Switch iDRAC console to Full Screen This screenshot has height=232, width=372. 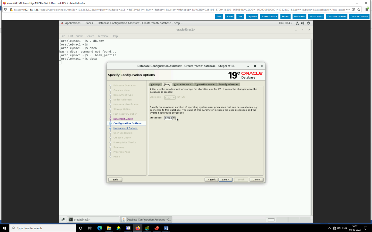coord(299,16)
